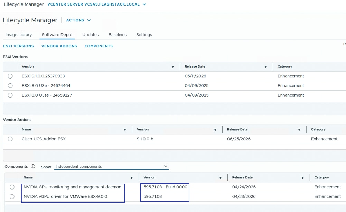346x212 pixels.
Task: Filter the ESXi Versions Version column
Action: pyautogui.click(x=173, y=67)
